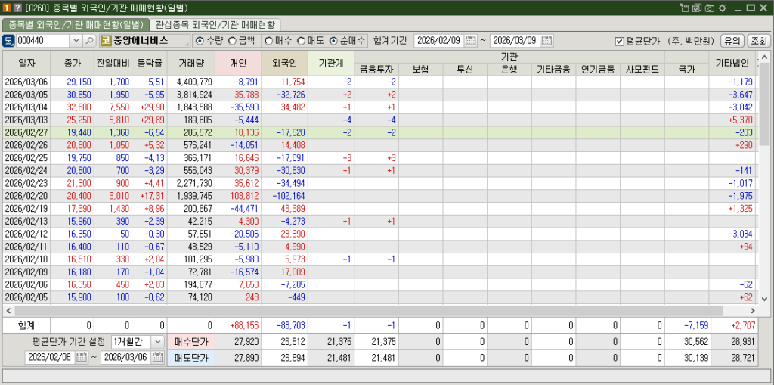Viewport: 774px width, 385px height.
Task: Click the screenshot camera icon in title bar
Action: pyautogui.click(x=709, y=8)
